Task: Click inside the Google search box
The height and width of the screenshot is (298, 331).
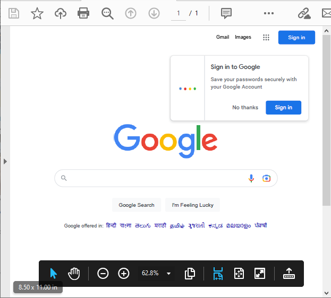Action: click(166, 178)
